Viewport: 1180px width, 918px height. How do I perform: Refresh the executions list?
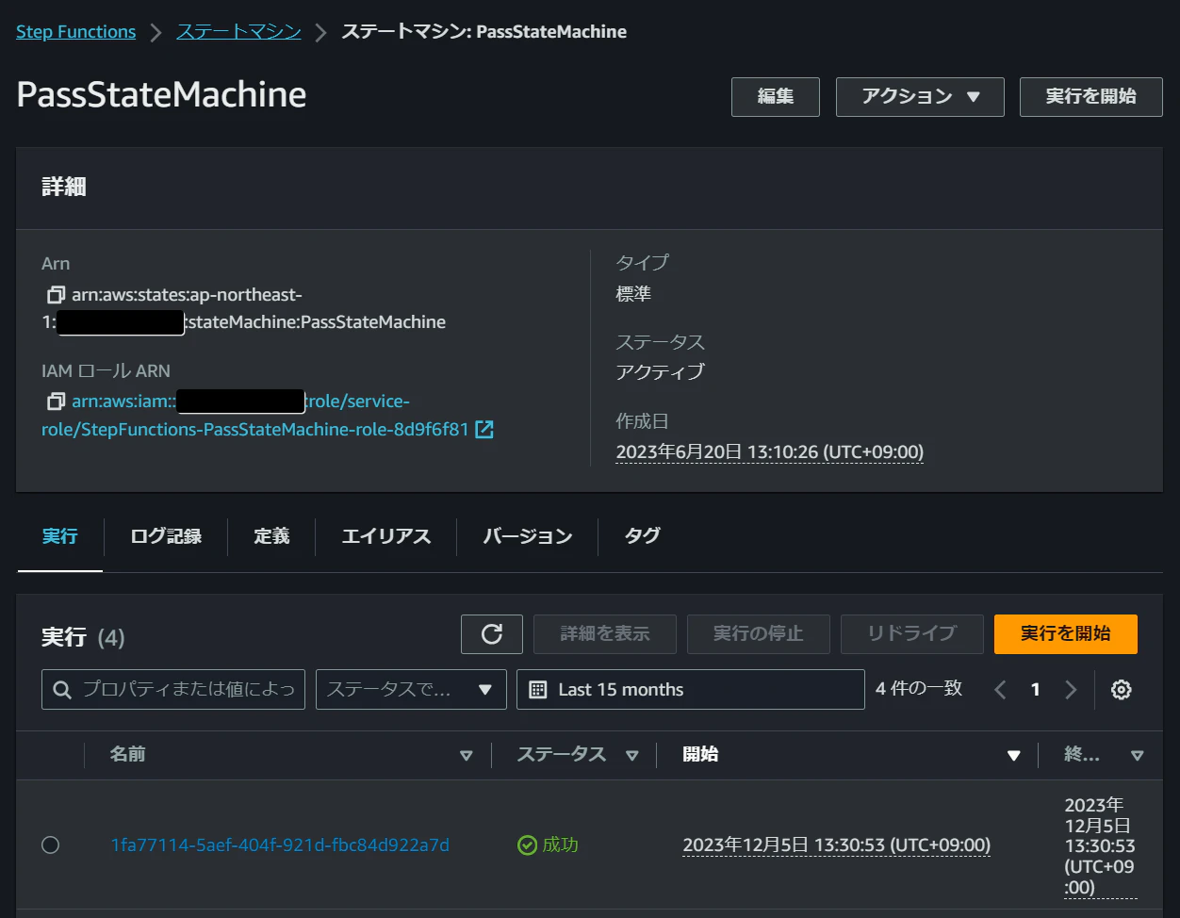pos(492,634)
